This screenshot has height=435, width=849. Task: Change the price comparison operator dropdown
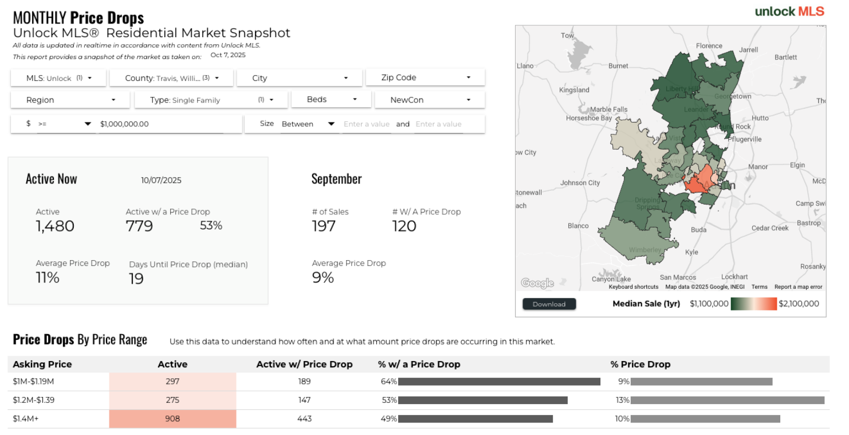click(64, 124)
